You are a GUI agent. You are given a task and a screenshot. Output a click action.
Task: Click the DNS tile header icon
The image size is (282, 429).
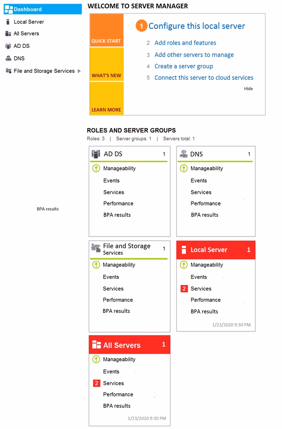pos(184,154)
